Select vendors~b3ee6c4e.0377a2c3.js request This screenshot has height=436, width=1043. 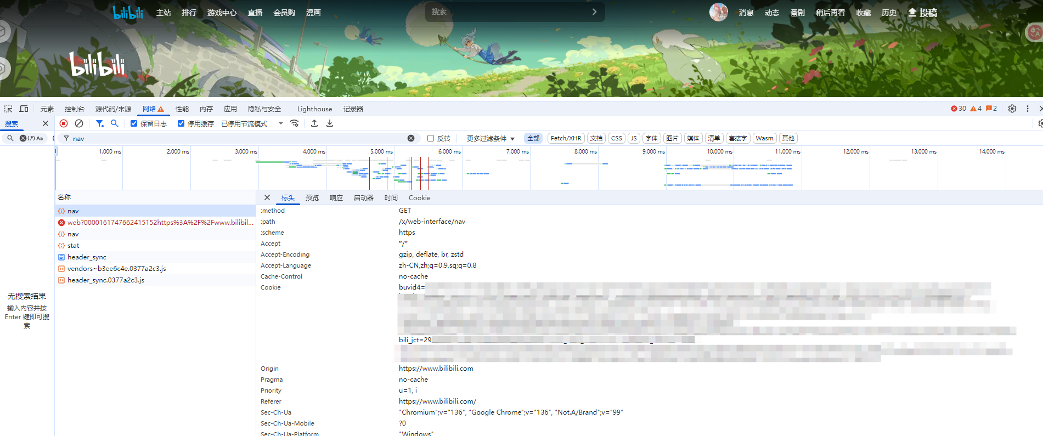pos(155,269)
